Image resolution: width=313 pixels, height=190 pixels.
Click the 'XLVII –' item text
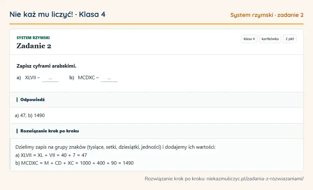click(32, 78)
